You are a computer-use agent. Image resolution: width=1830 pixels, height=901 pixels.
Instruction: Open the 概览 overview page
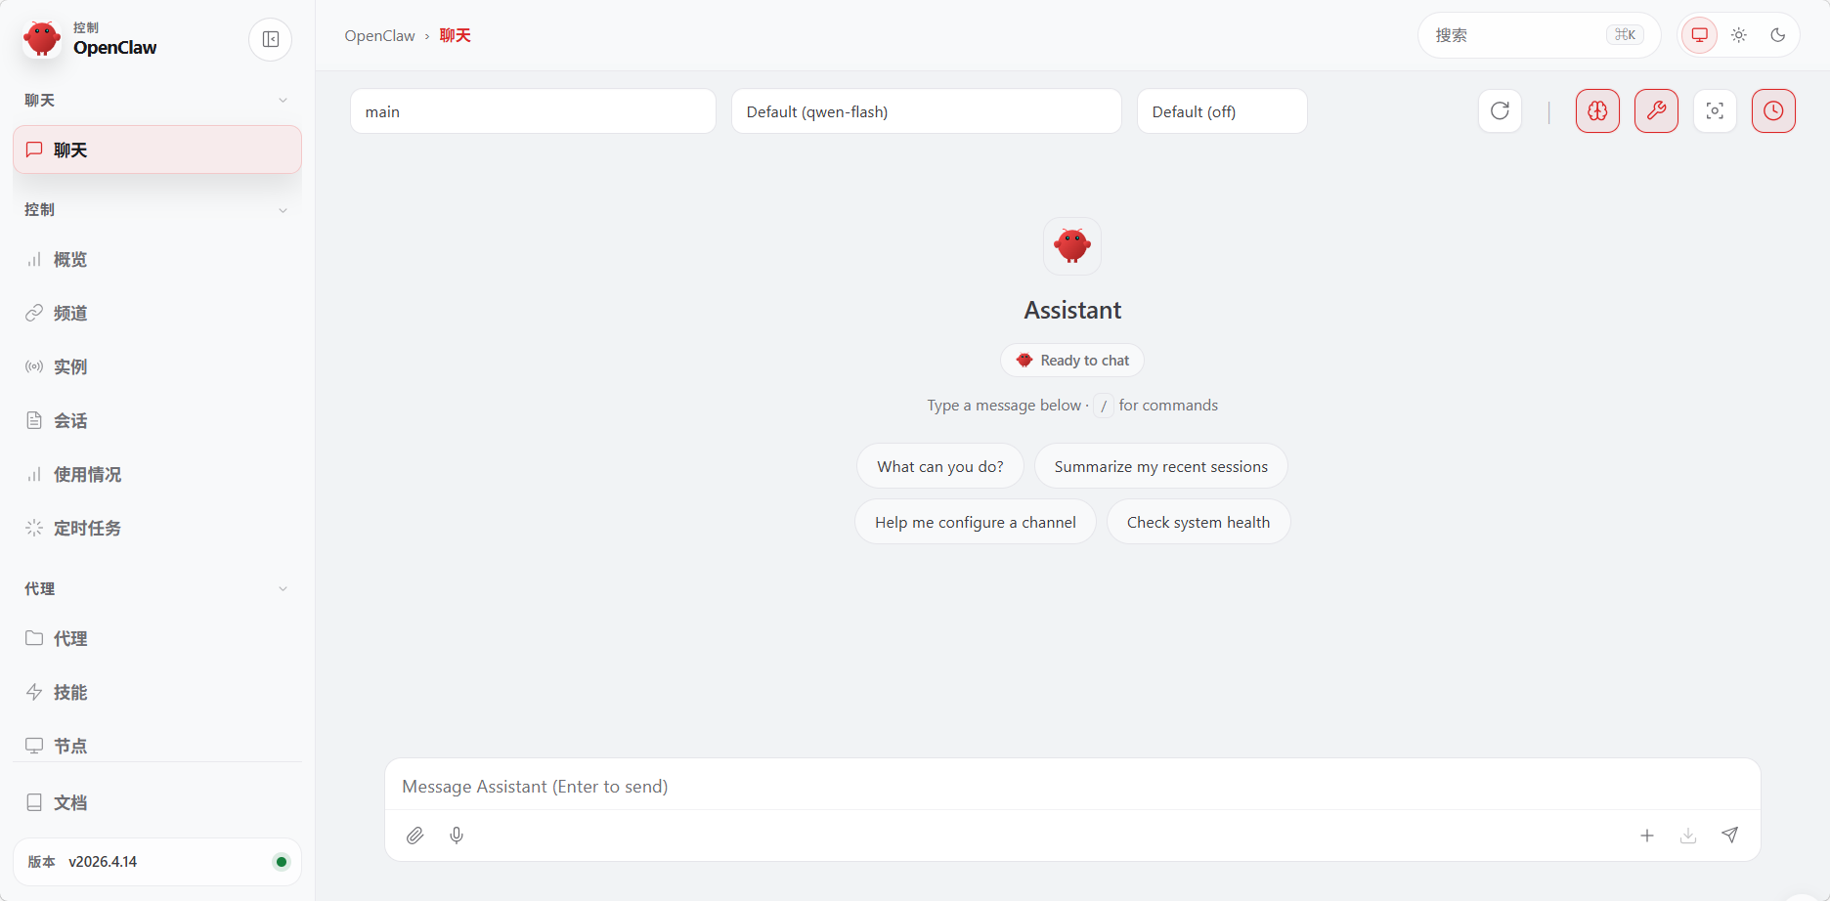157,259
